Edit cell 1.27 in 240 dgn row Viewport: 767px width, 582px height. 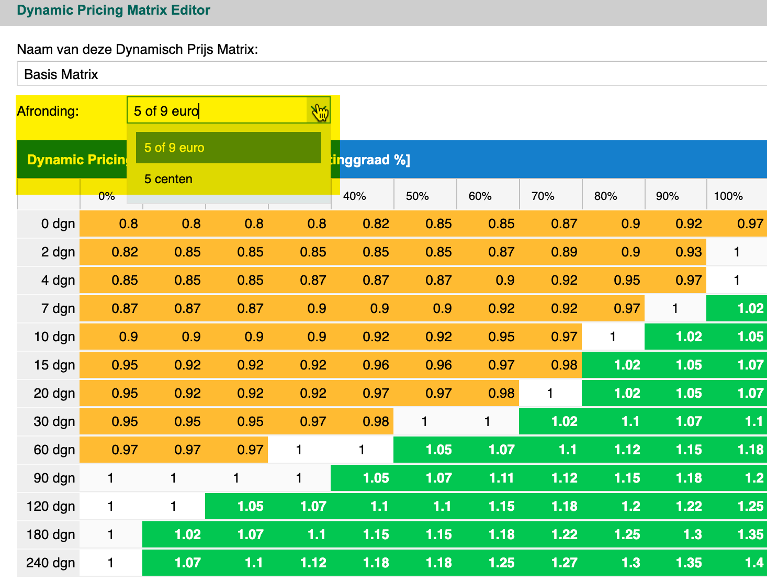pyautogui.click(x=550, y=563)
